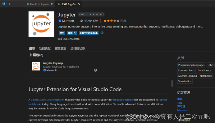Click the version label v2022.7.1102252217

[x=91, y=15]
